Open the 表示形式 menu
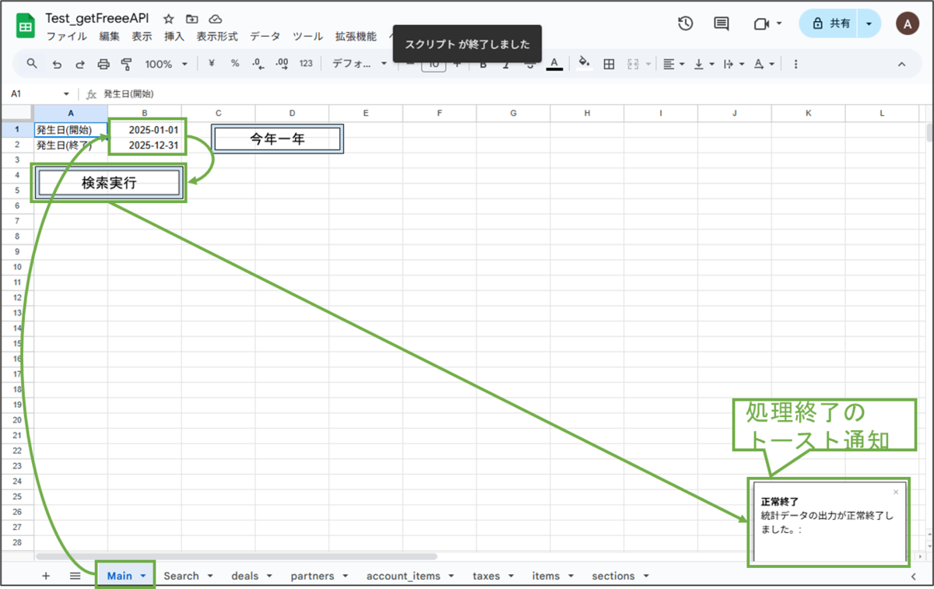934x589 pixels. tap(217, 37)
